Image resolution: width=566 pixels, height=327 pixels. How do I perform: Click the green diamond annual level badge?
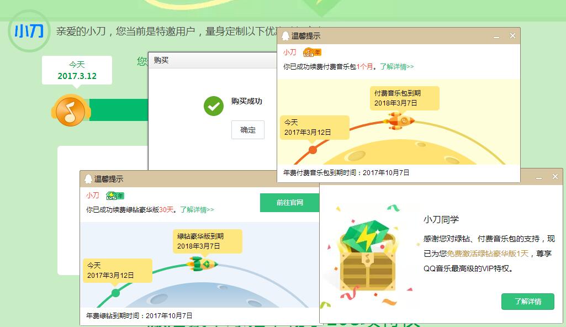pos(115,196)
